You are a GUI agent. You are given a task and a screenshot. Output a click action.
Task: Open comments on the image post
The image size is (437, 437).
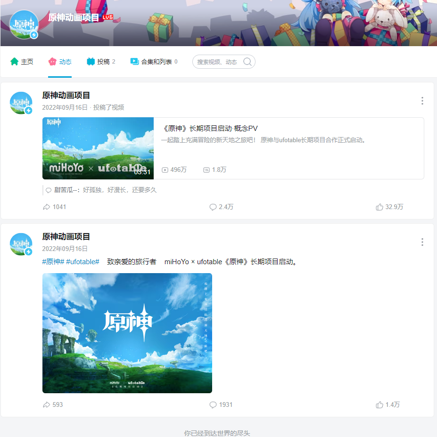[x=221, y=405]
